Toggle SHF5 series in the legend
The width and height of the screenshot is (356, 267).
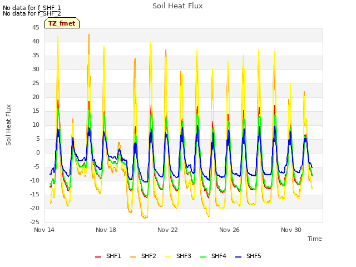tap(248, 256)
